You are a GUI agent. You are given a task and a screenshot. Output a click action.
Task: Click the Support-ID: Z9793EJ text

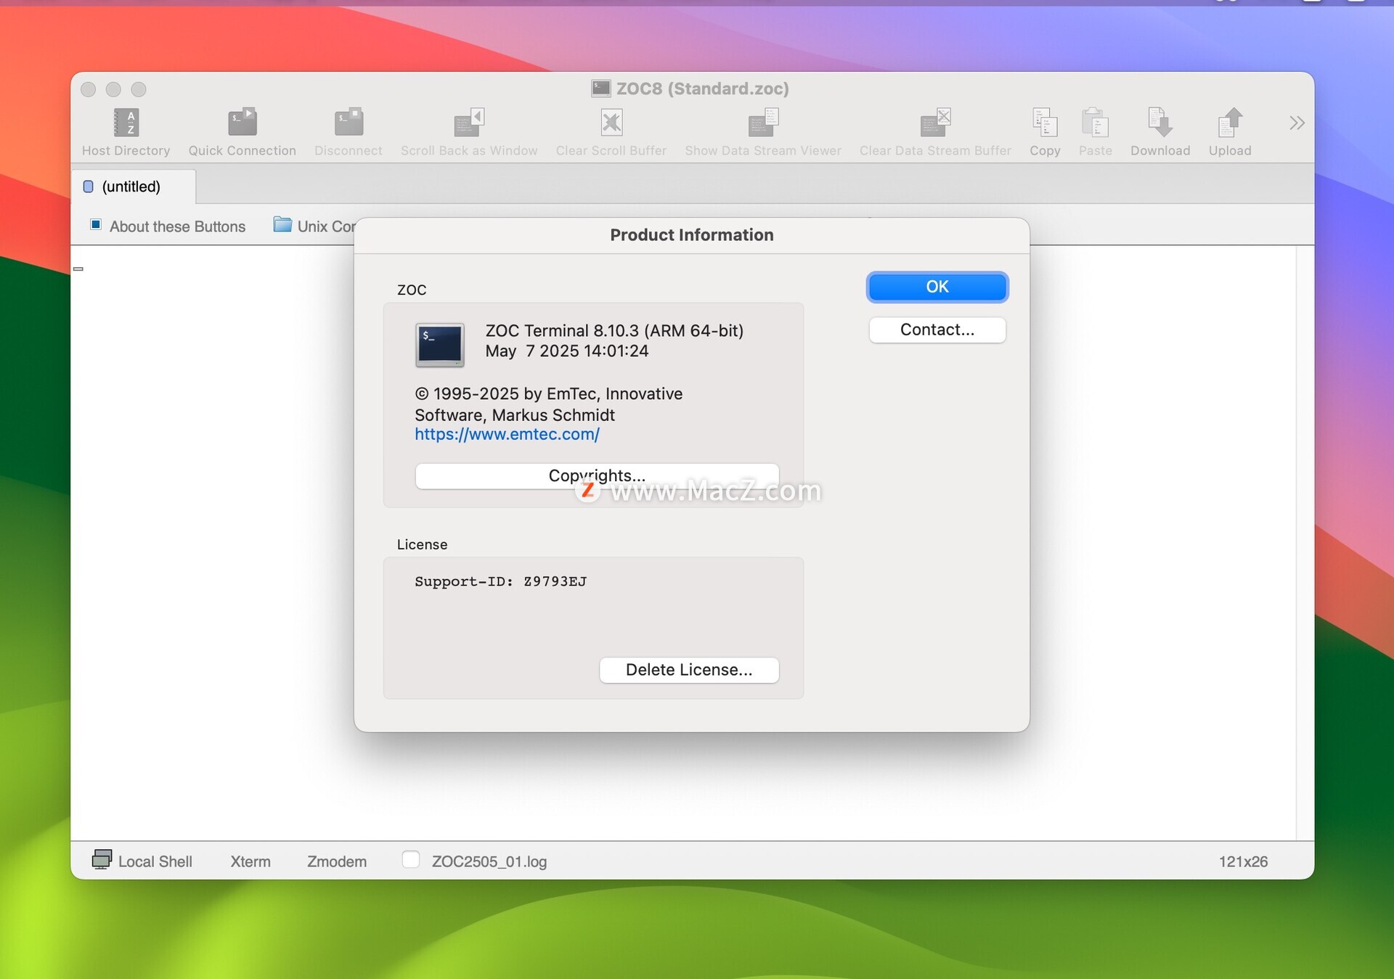(x=500, y=581)
